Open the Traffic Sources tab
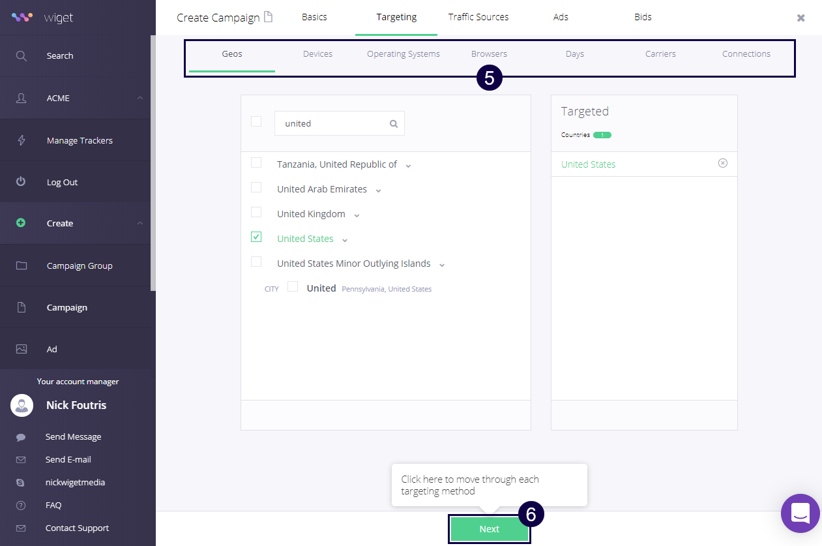 click(x=478, y=17)
